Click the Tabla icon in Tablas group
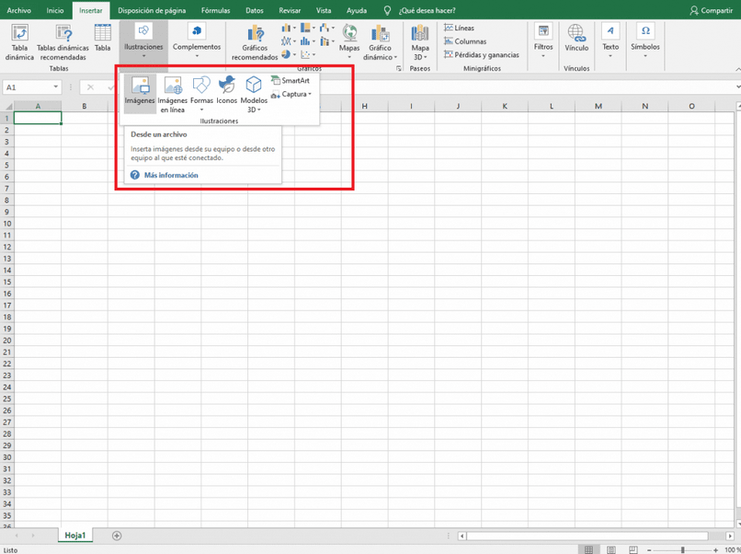Screen dimensions: 741x554 (x=103, y=38)
